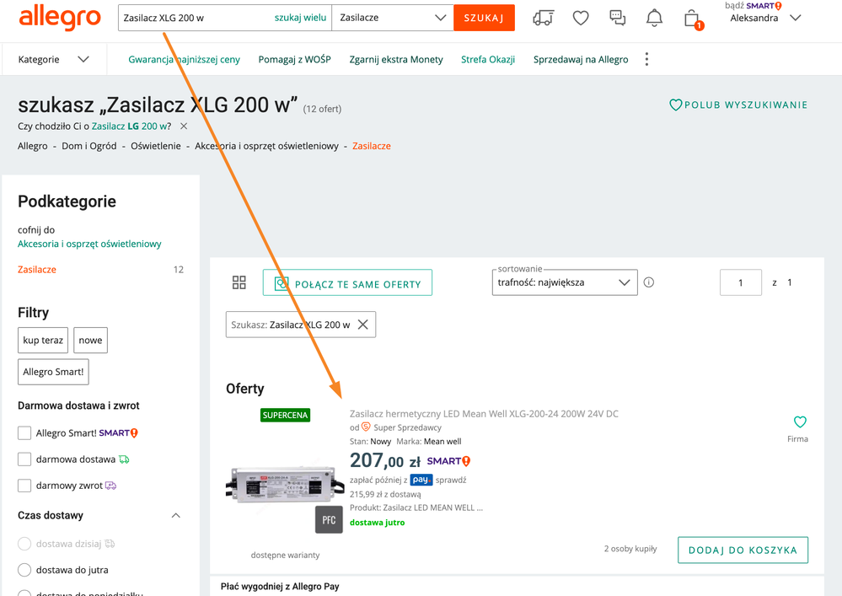
Task: Click the SMART logo next to price
Action: click(x=448, y=460)
